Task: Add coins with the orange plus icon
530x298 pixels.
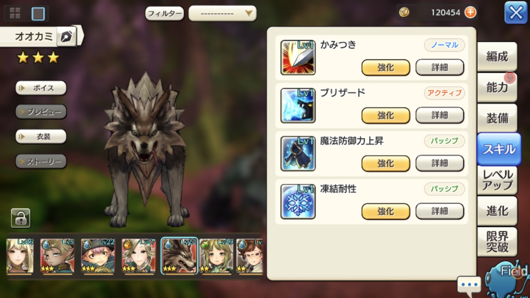Action: pyautogui.click(x=470, y=12)
